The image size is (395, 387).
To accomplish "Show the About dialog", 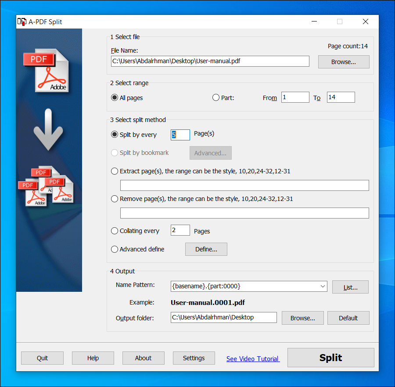I will [144, 358].
